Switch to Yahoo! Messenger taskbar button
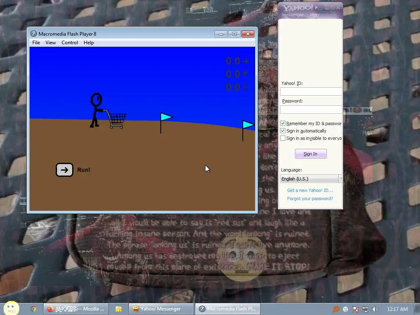420x315 pixels. [x=161, y=309]
